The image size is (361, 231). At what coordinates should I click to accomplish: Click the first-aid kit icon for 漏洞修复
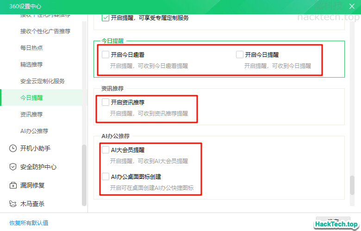13,185
